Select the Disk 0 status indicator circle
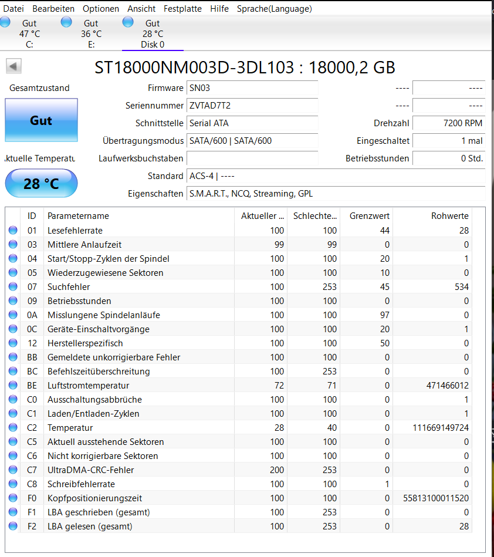This screenshot has height=557, width=494. tap(128, 21)
